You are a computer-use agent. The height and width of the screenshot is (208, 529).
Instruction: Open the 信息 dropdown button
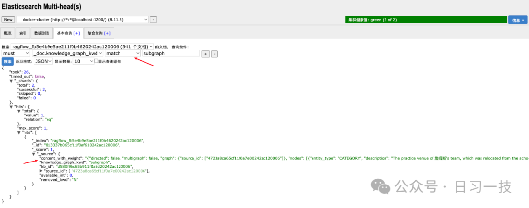click(x=518, y=20)
